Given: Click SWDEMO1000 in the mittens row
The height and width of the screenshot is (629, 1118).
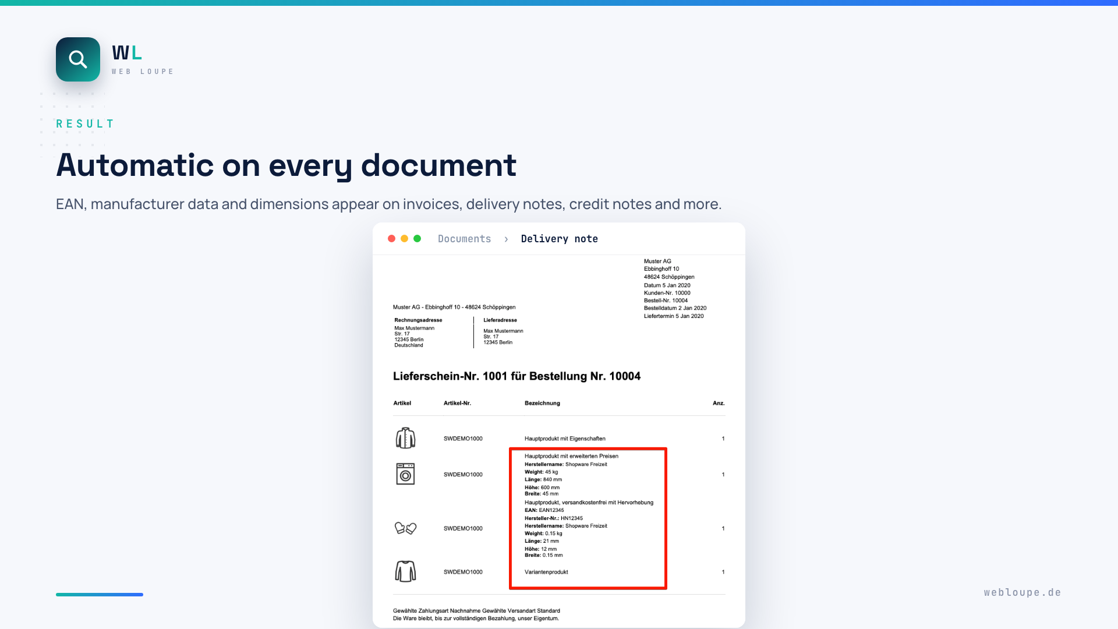Looking at the screenshot, I should pos(463,529).
